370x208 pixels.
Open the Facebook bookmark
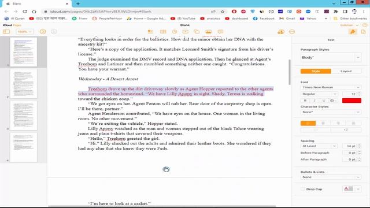pyautogui.click(x=264, y=18)
